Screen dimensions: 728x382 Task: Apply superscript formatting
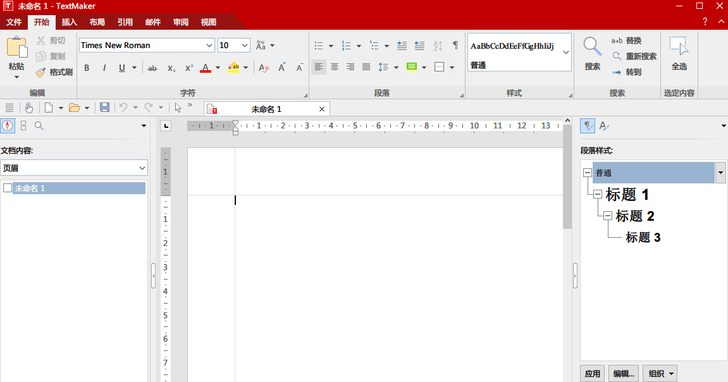pyautogui.click(x=189, y=68)
